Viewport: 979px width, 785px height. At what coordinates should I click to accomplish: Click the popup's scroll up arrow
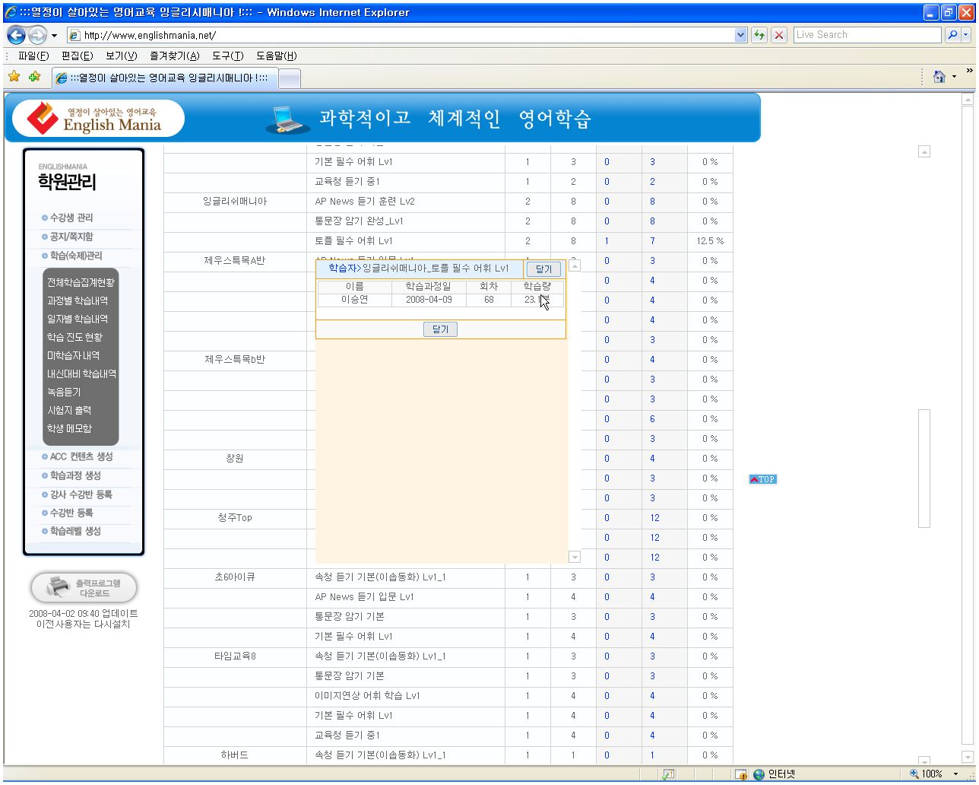pos(575,266)
